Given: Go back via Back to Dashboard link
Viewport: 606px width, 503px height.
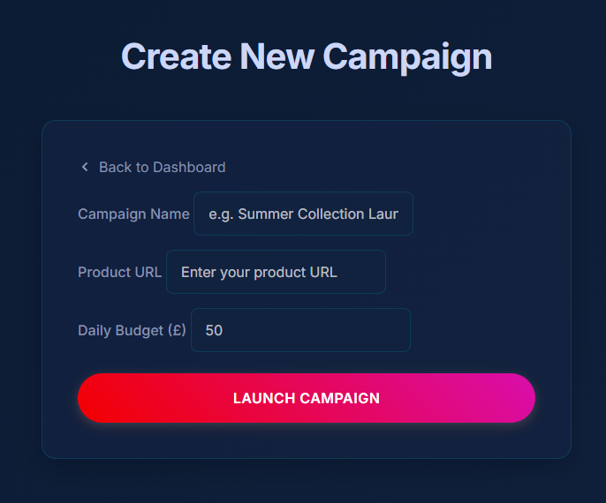Looking at the screenshot, I should (154, 167).
